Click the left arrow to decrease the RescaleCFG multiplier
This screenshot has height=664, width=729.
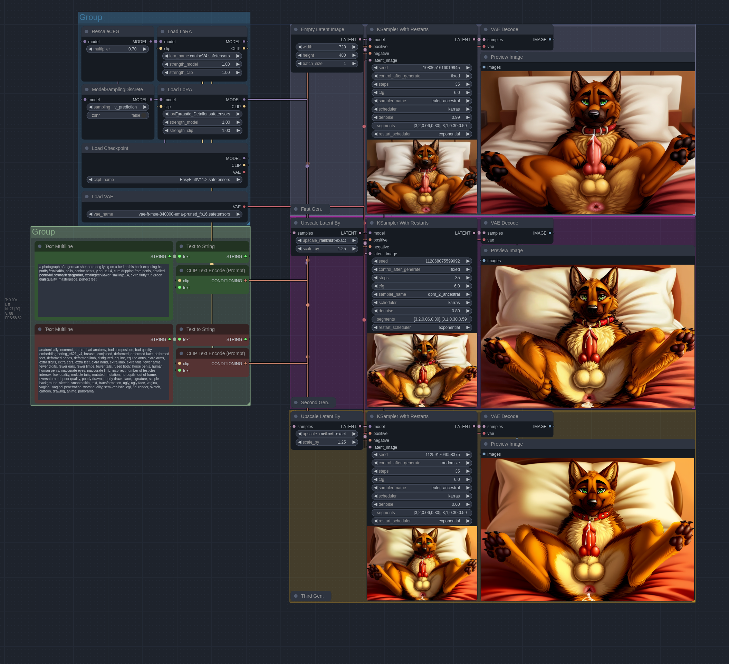pyautogui.click(x=90, y=49)
